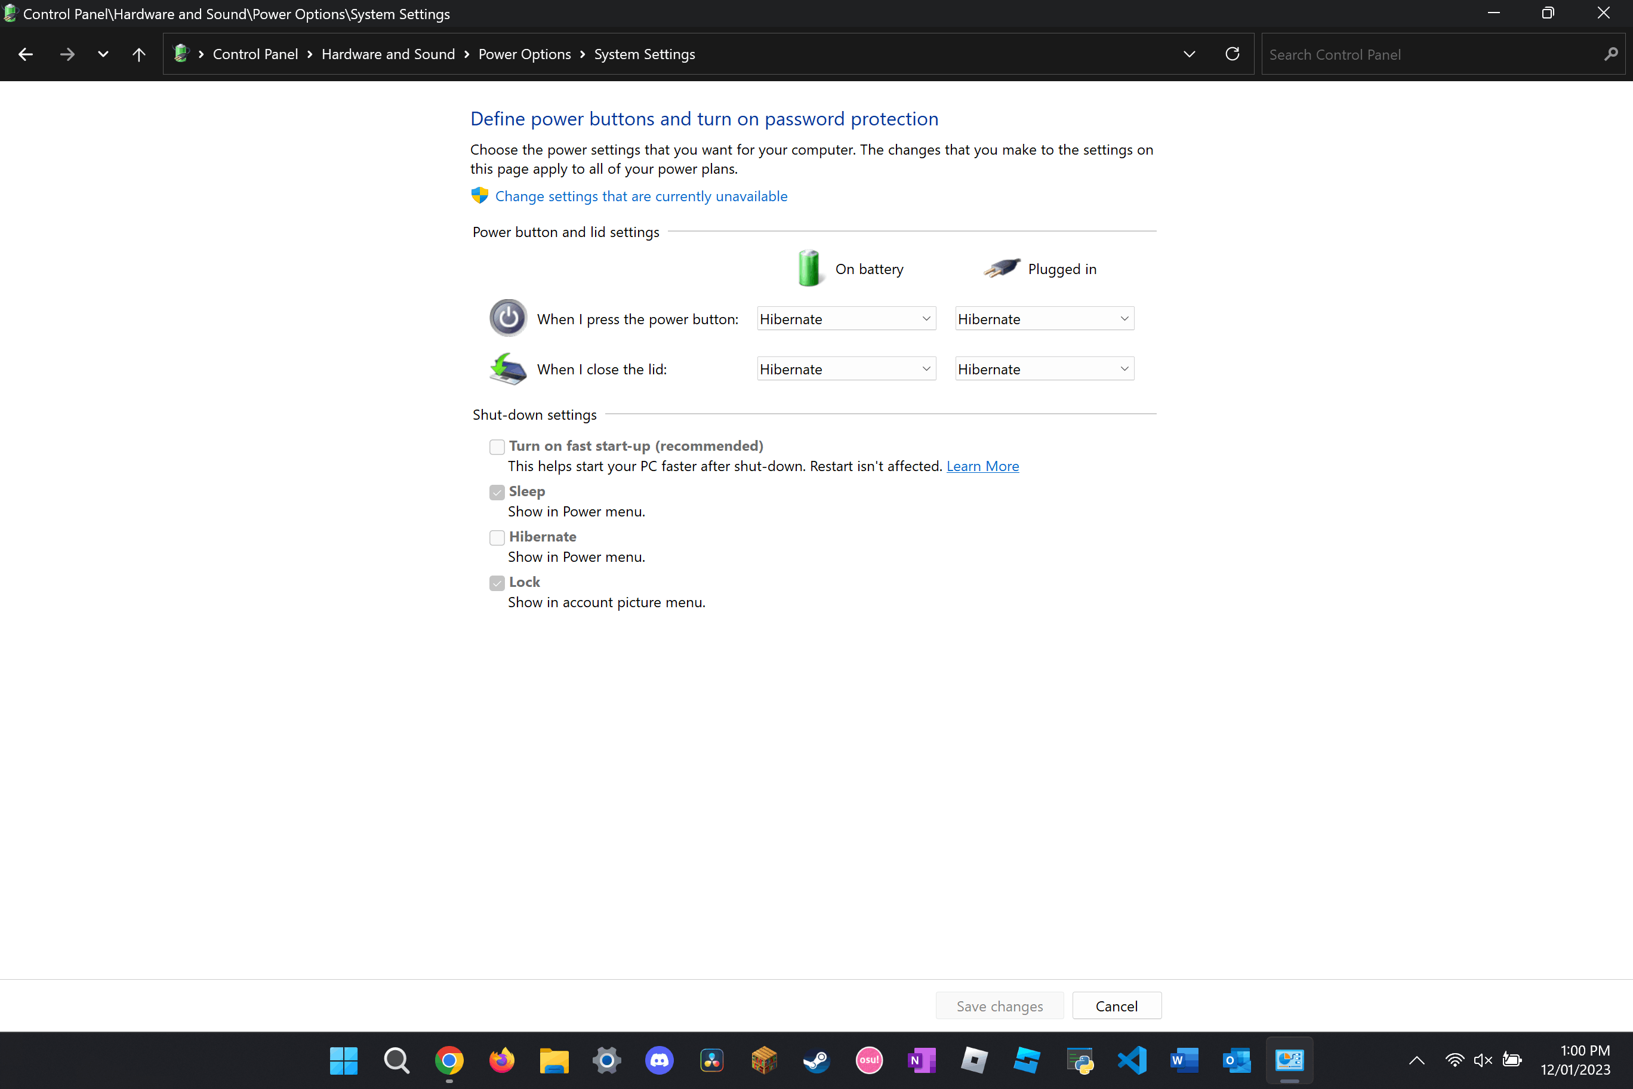Go up one level with up arrow

[139, 54]
